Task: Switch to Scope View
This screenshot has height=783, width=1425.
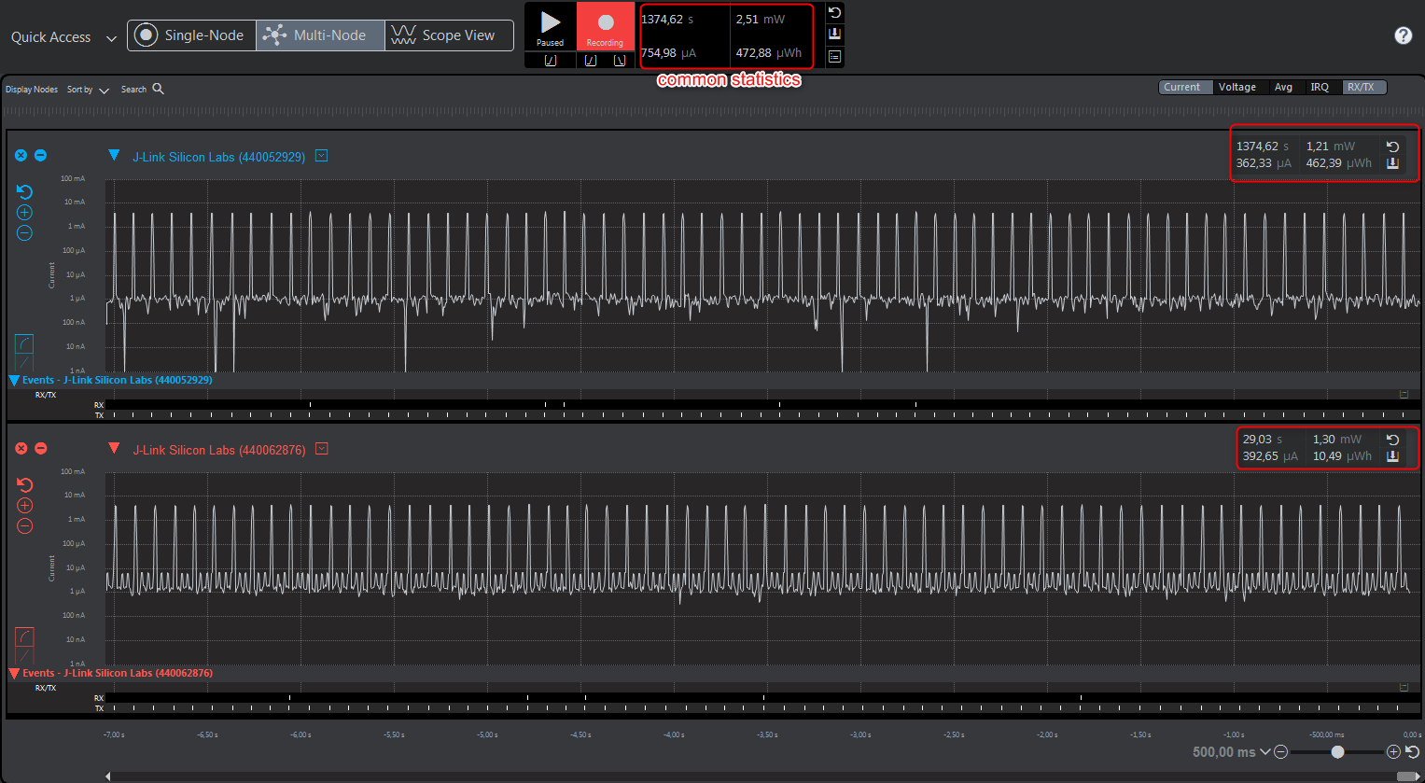Action: (449, 35)
